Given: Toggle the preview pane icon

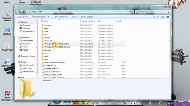Looking at the screenshot, I should (x=162, y=17).
